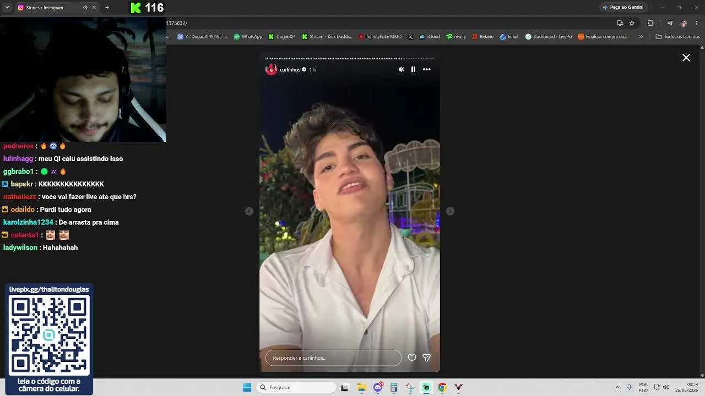Open the iCloud bookmark

click(430, 37)
